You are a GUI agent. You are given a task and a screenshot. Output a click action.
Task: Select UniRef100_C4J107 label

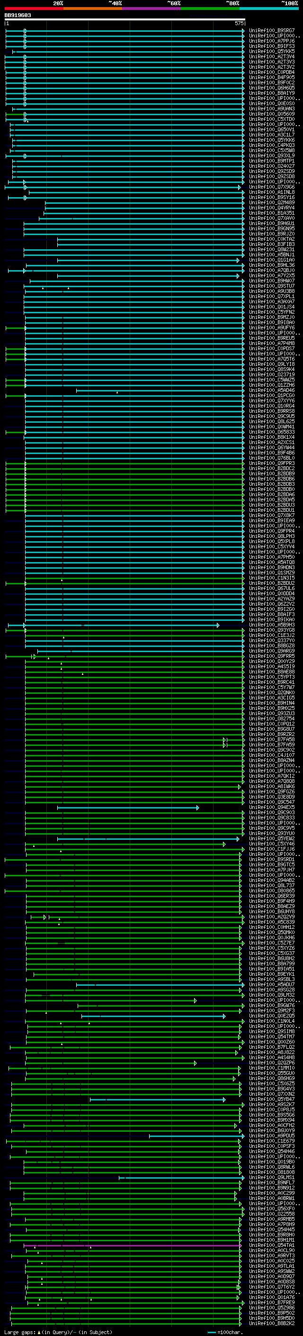coord(272,754)
